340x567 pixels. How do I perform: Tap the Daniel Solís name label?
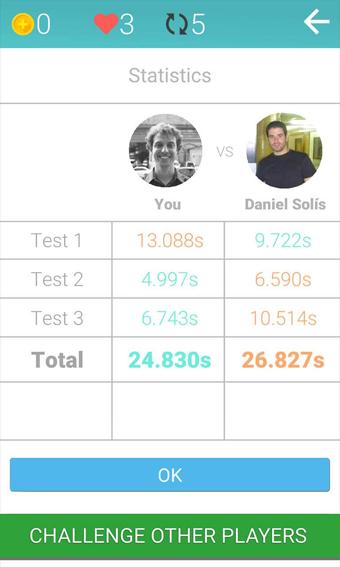tap(285, 204)
